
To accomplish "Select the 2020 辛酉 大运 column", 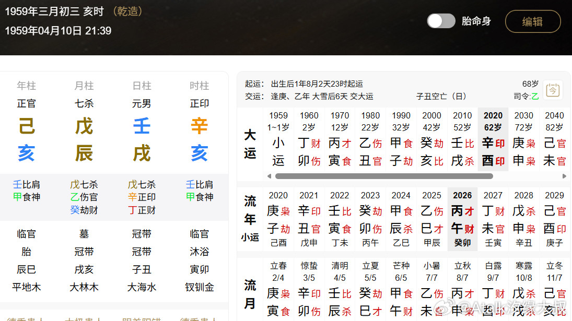I will coord(493,139).
